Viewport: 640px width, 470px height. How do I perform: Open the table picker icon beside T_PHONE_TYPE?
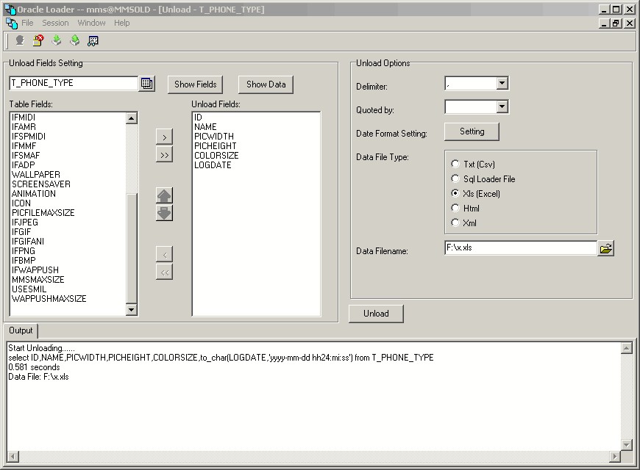(x=147, y=84)
